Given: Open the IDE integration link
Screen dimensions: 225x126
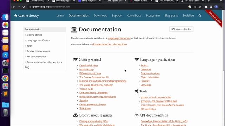Looking at the screenshot, I should pos(148,109).
